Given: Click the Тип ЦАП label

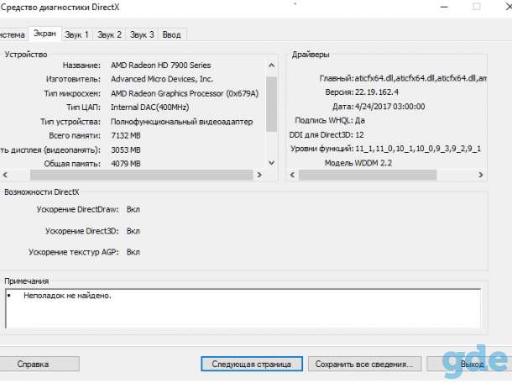Looking at the screenshot, I should click(x=84, y=108).
